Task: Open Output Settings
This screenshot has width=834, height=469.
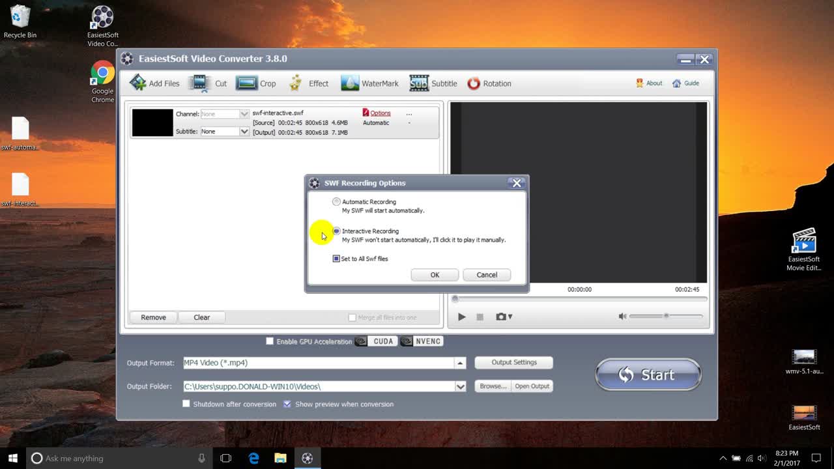Action: click(x=513, y=363)
